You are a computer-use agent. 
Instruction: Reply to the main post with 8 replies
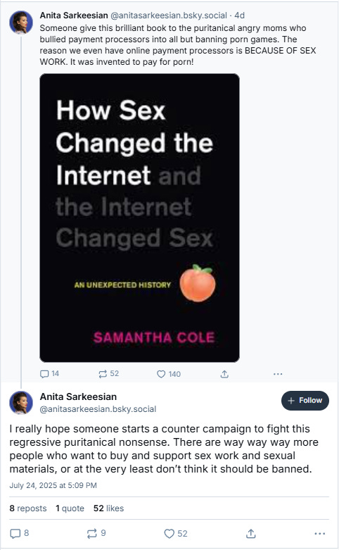click(19, 534)
